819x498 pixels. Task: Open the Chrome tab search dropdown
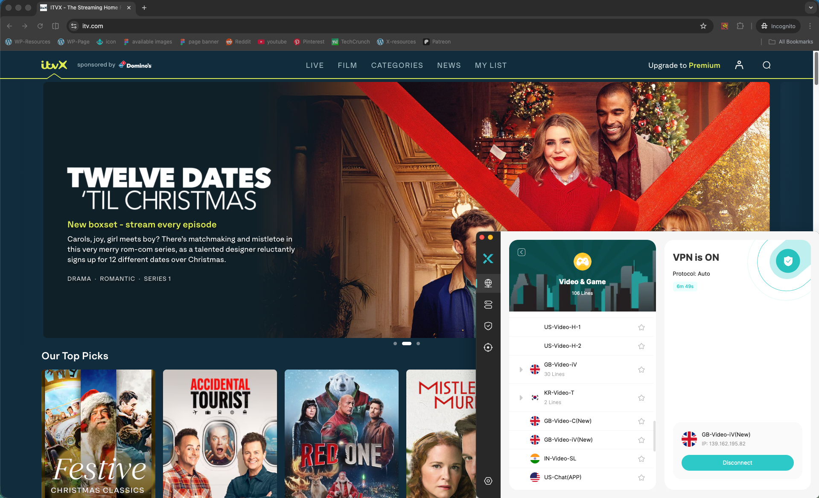(x=810, y=8)
